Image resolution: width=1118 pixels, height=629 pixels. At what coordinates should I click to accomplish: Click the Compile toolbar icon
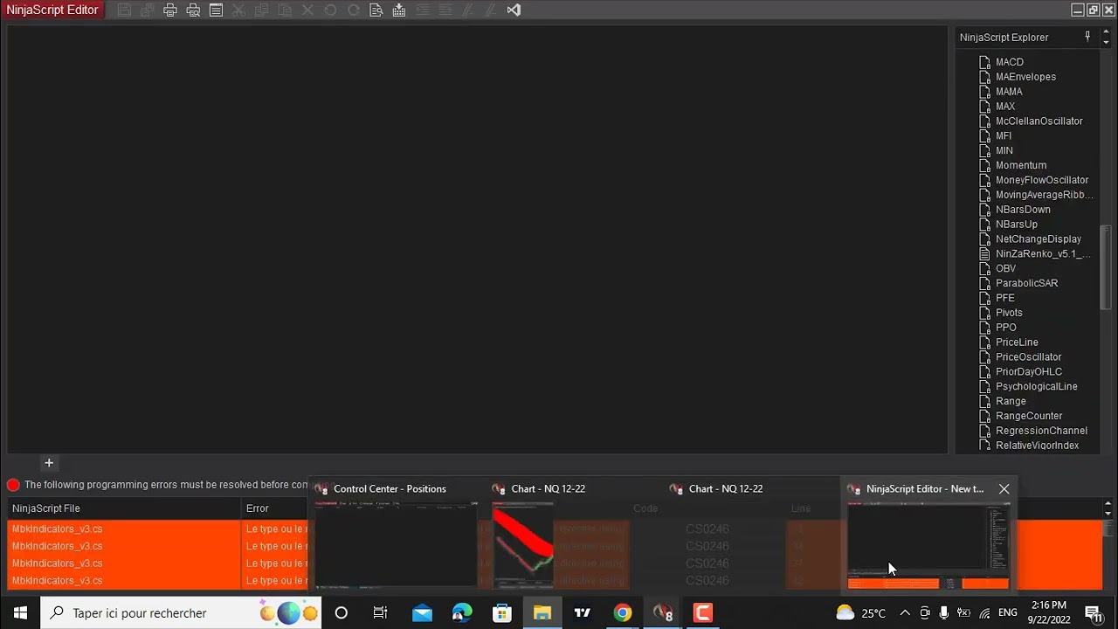click(x=399, y=10)
